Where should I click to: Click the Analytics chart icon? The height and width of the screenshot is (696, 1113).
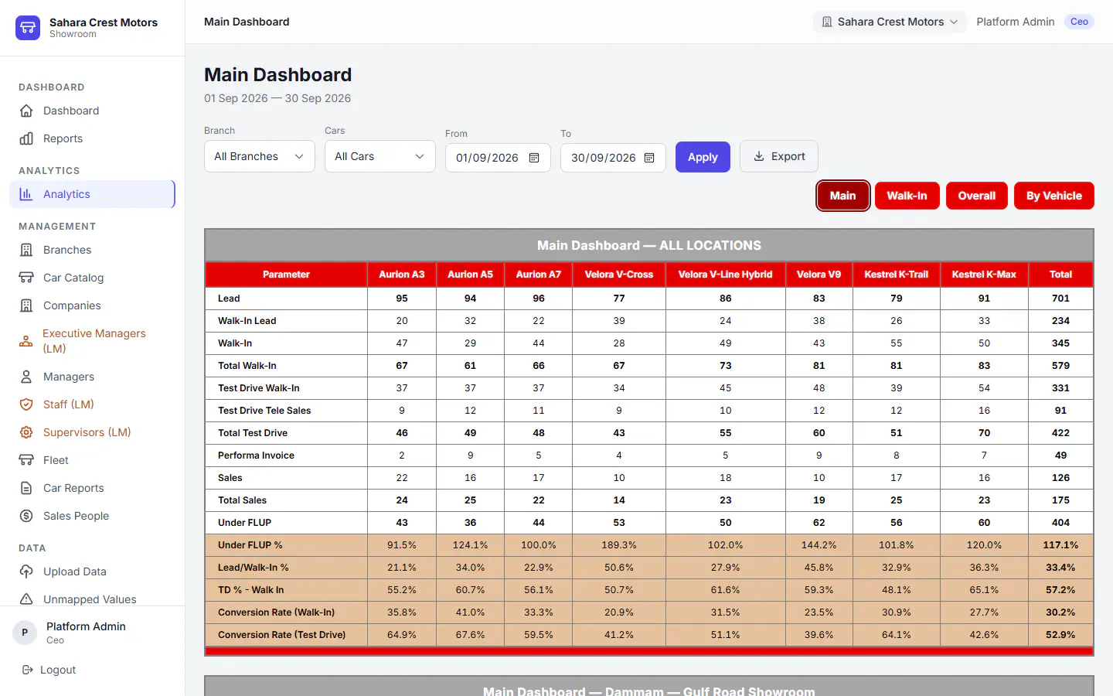pyautogui.click(x=26, y=194)
